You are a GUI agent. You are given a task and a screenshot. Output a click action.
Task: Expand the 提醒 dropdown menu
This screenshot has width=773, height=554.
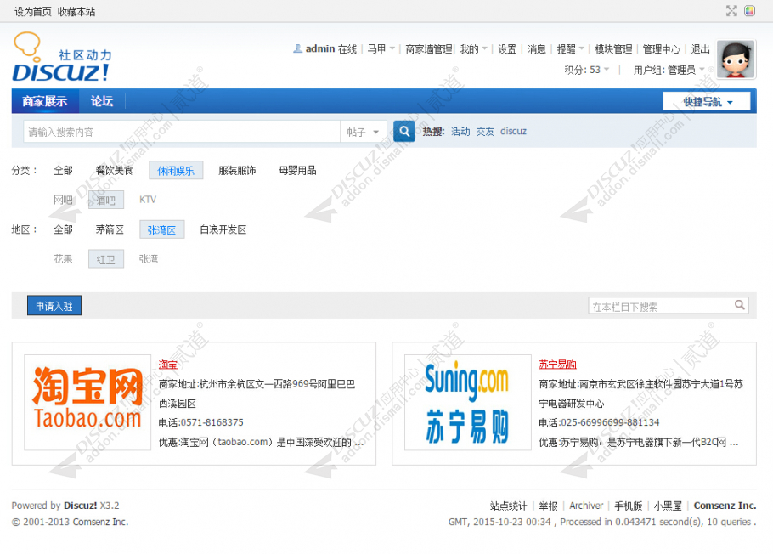click(570, 48)
